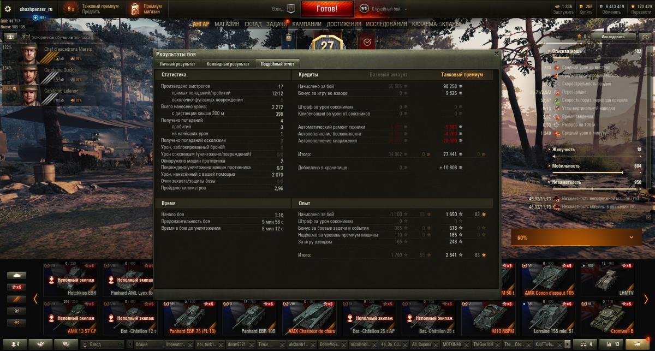Image resolution: width=655 pixels, height=351 pixels.
Task: Select the Подробный отчёт tab
Action: coord(277,64)
